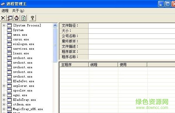Click the 程序名称 value field
The height and width of the screenshot is (113, 175).
pyautogui.click(x=132, y=57)
